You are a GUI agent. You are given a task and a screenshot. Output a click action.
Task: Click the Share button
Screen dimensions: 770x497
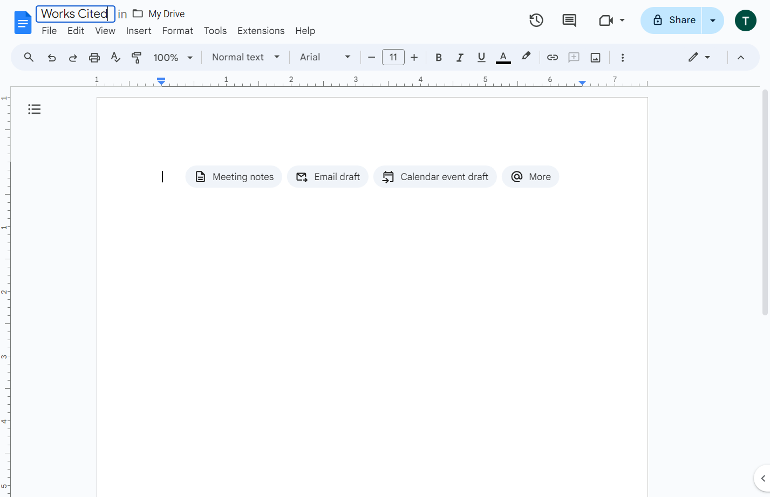672,20
